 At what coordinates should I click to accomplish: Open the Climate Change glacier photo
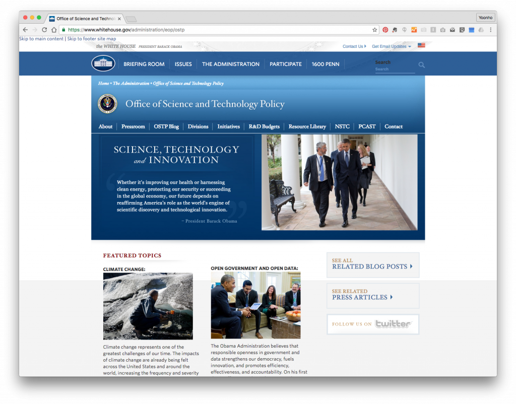coord(148,306)
